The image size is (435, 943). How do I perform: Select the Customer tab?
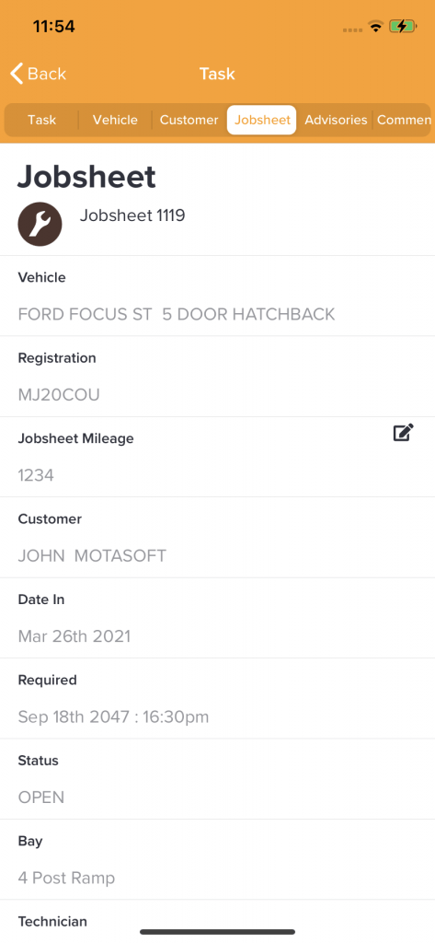[x=189, y=120]
